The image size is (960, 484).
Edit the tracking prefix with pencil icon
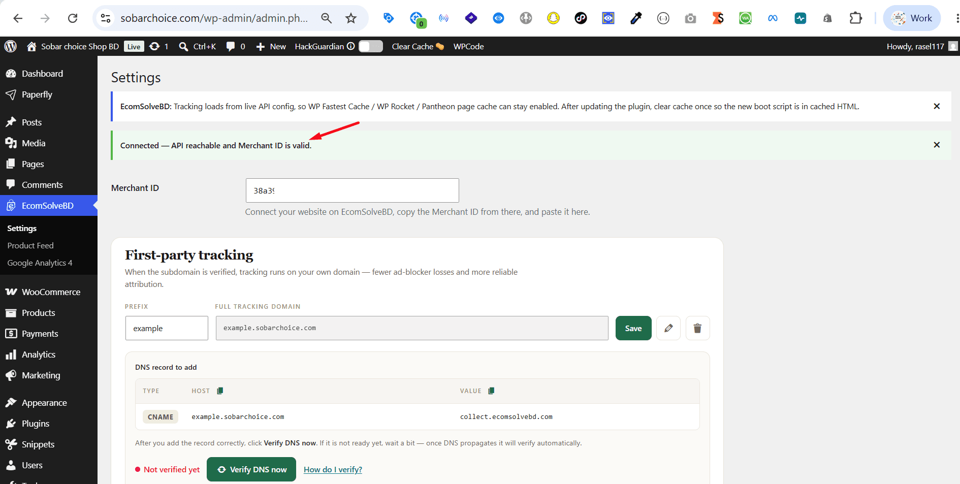click(x=668, y=328)
